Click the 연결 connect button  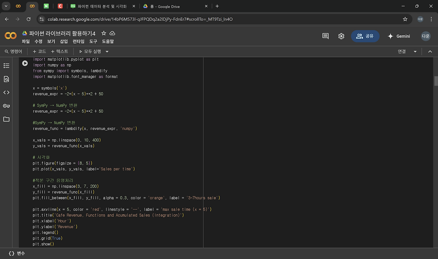(402, 51)
